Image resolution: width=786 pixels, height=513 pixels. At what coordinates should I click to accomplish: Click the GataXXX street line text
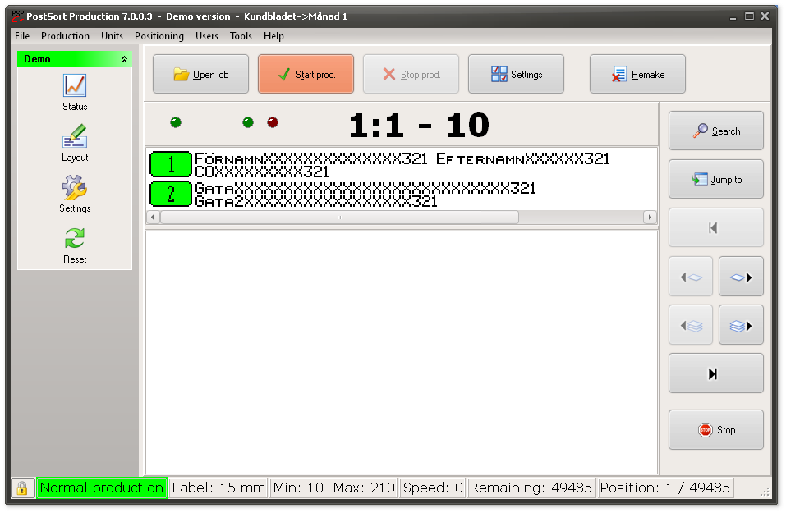click(365, 188)
